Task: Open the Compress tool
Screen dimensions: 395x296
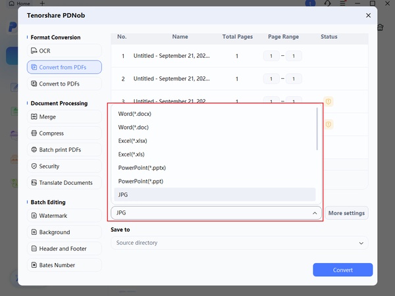Action: [x=65, y=133]
